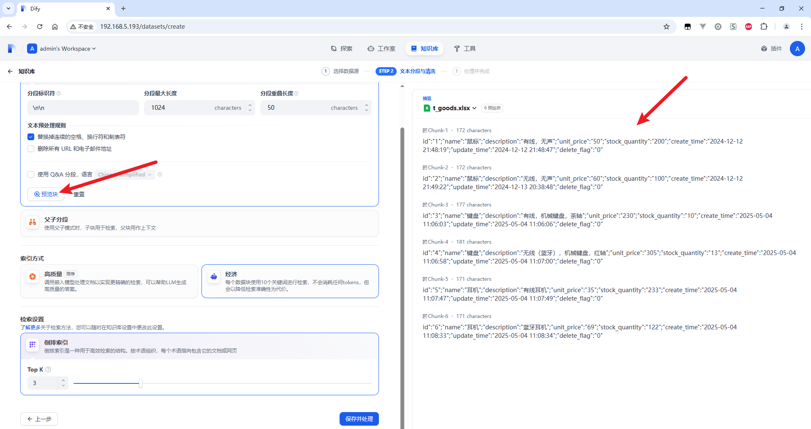The height and width of the screenshot is (429, 811).
Task: Open 工具 nav tab
Action: [465, 49]
